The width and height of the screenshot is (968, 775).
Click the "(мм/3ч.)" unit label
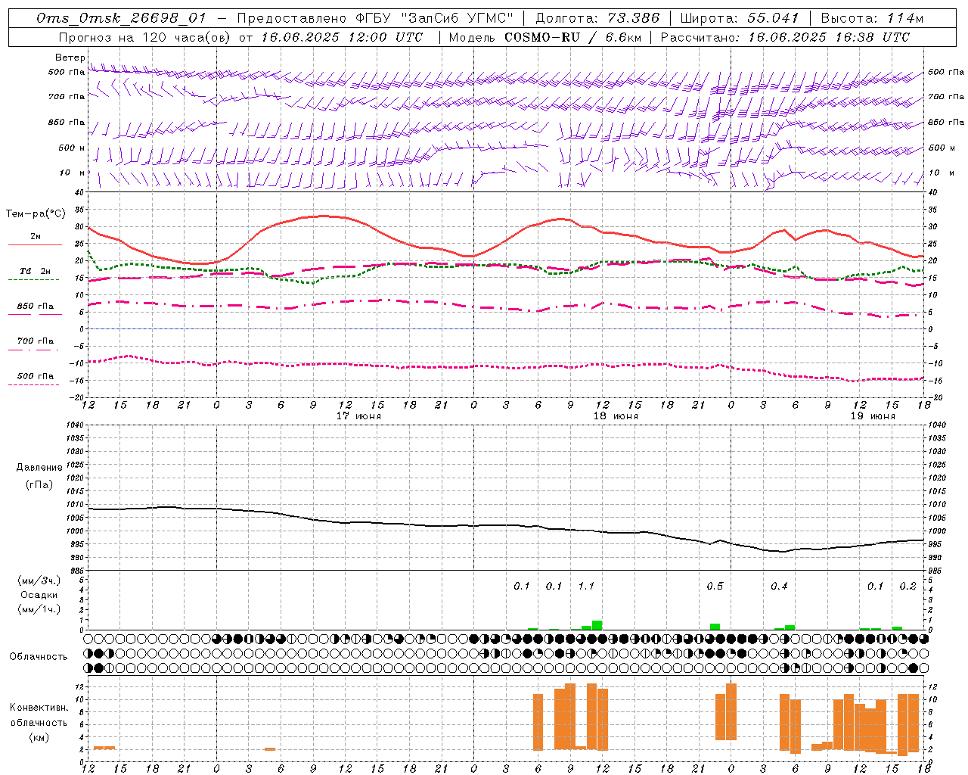pyautogui.click(x=39, y=580)
